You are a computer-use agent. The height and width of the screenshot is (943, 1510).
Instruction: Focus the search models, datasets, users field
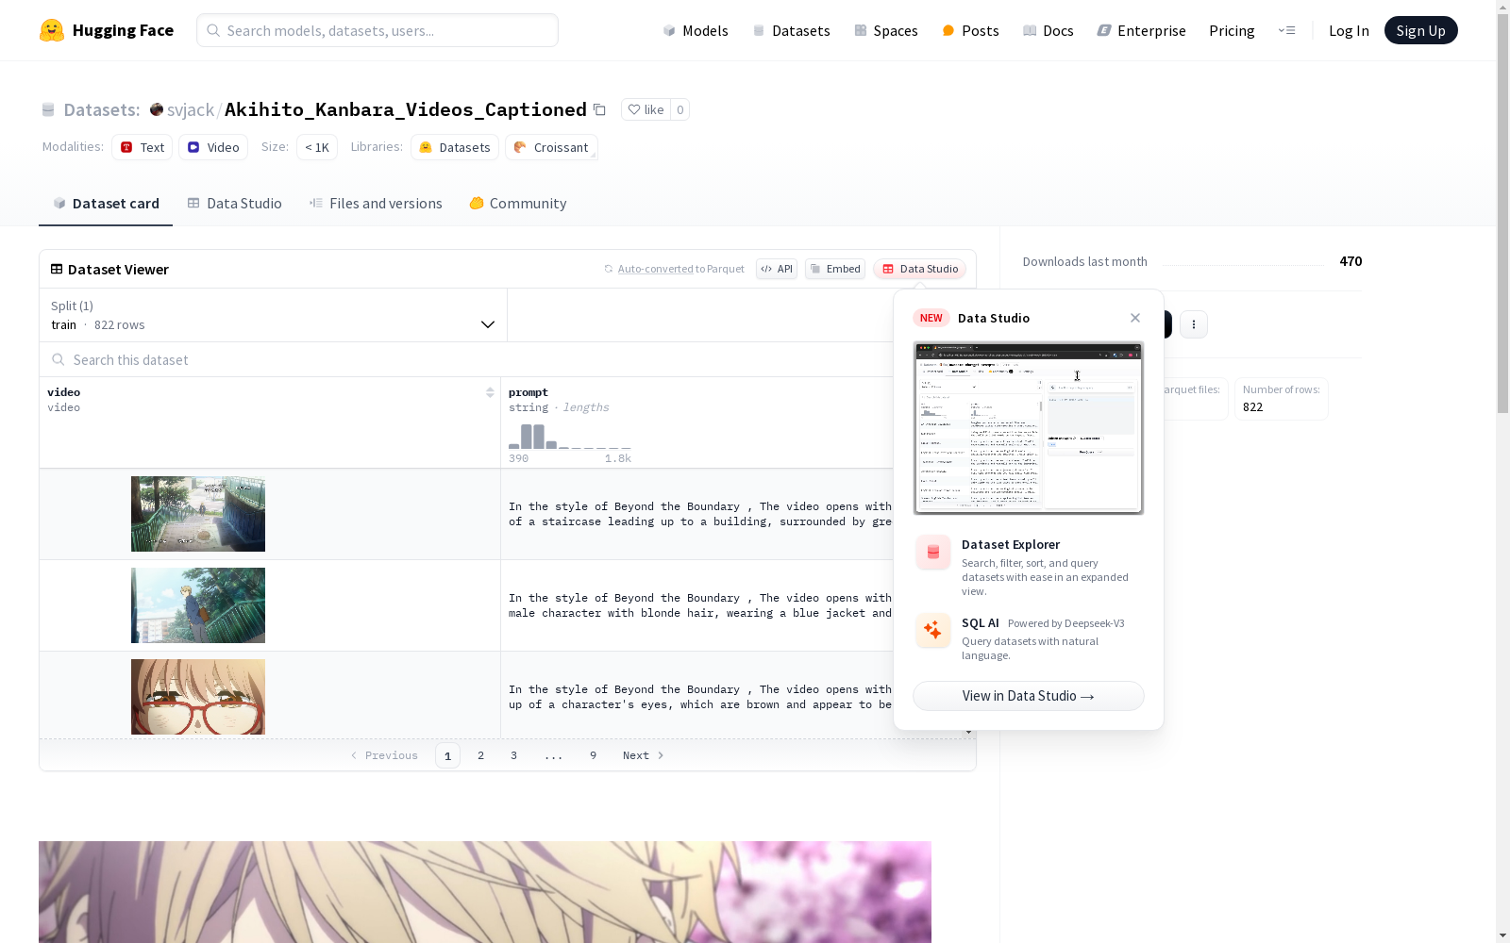click(x=377, y=30)
